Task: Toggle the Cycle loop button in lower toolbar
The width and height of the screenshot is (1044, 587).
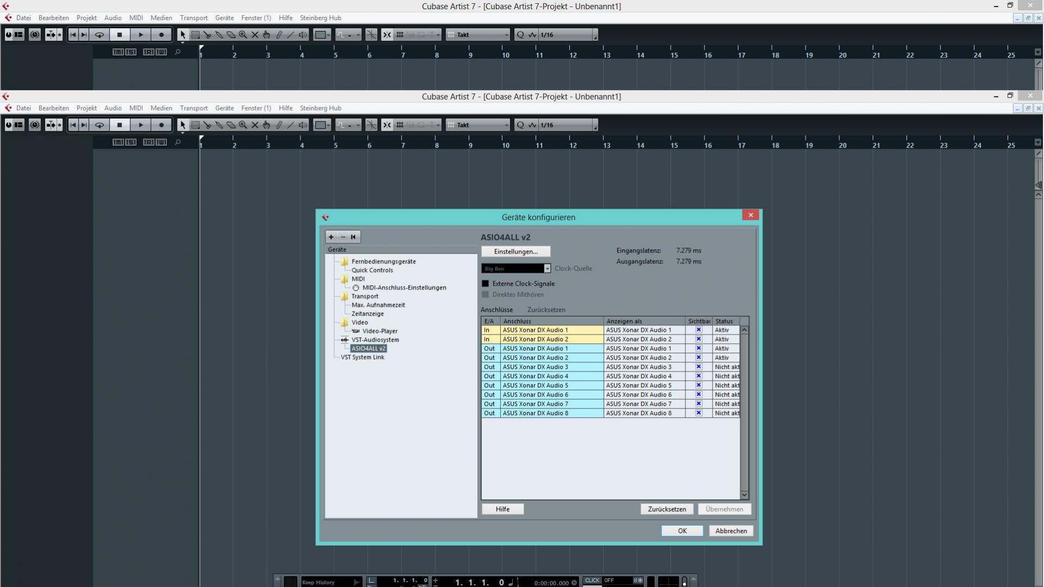Action: click(x=100, y=125)
